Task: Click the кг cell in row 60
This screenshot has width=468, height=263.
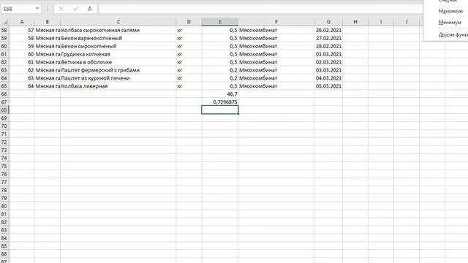Action: pyautogui.click(x=189, y=46)
